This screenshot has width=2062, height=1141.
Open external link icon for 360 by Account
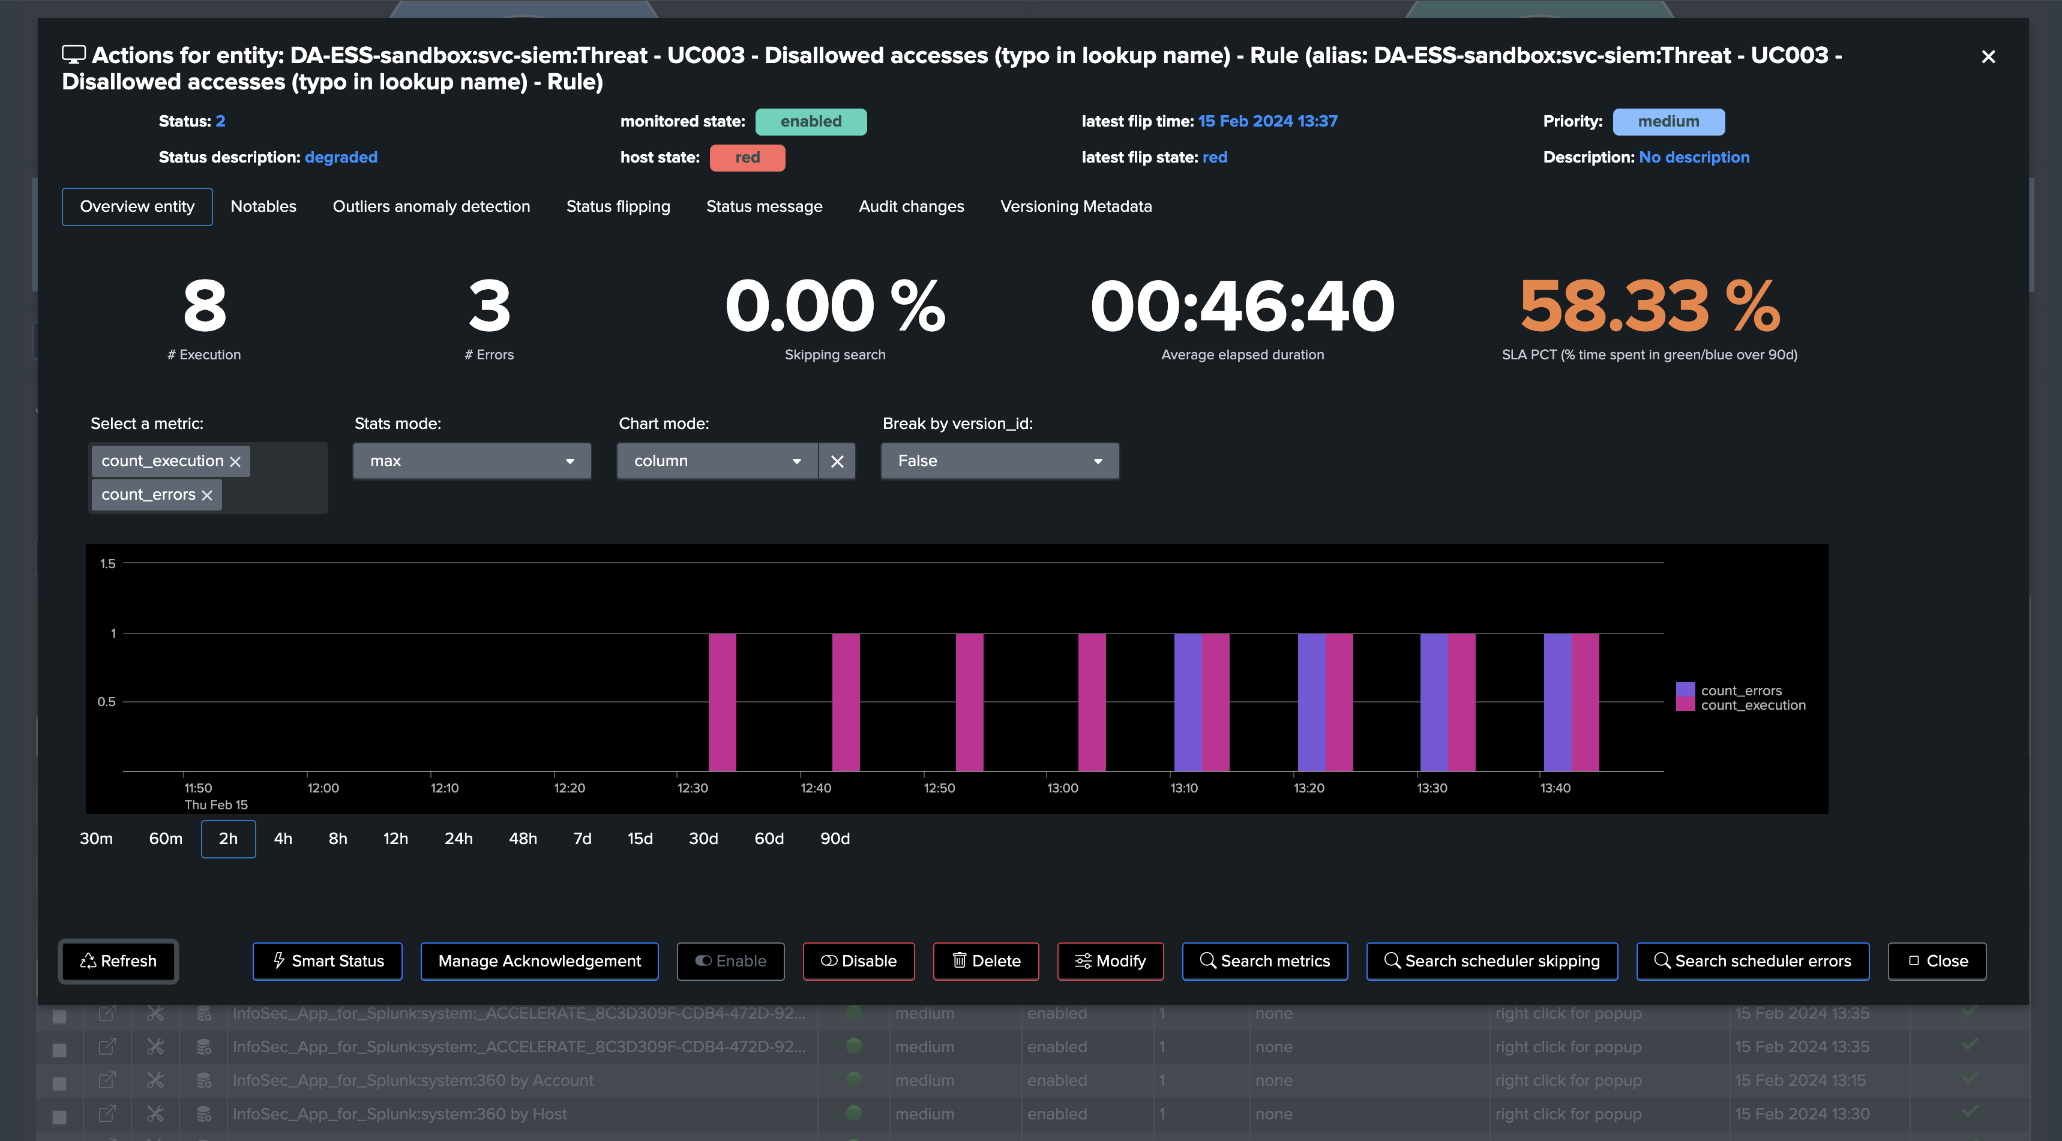[x=107, y=1080]
